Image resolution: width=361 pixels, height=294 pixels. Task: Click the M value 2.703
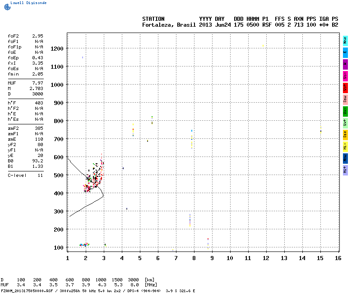tap(36, 89)
